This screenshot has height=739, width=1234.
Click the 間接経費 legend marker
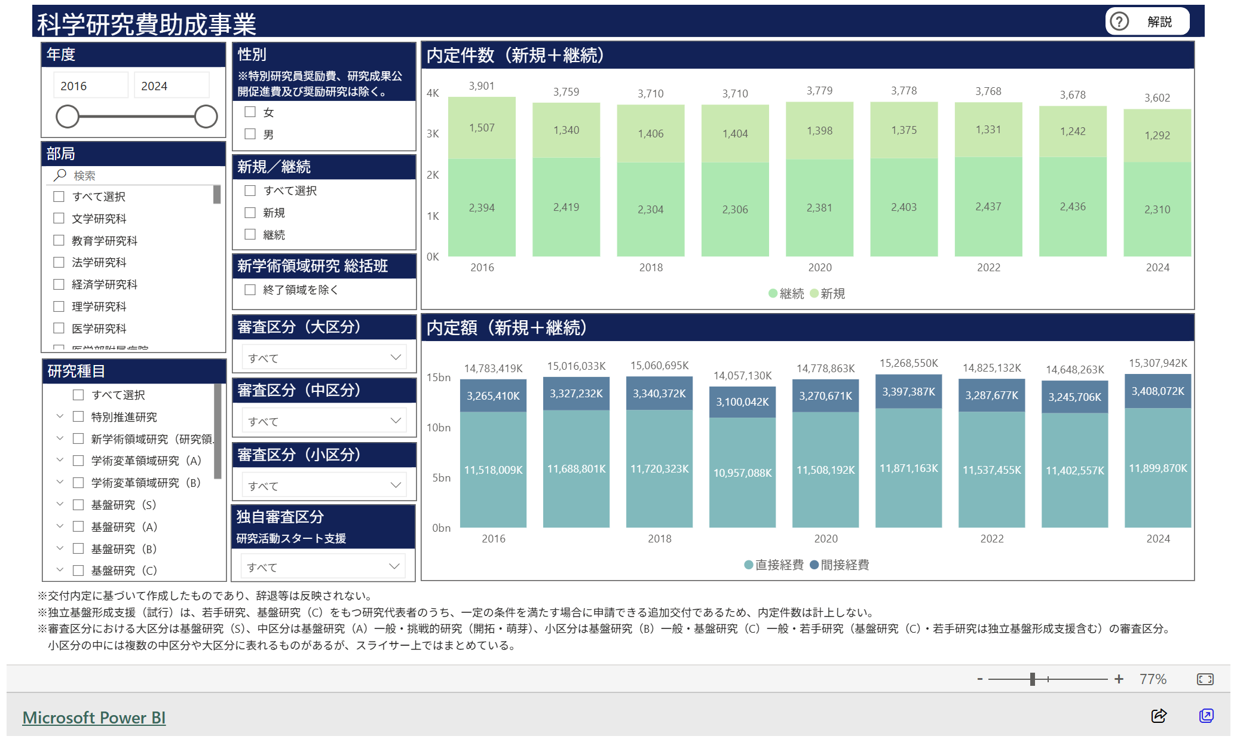pos(814,565)
